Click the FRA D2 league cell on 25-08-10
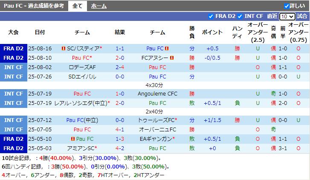The width and height of the screenshot is (310, 180). 14,58
